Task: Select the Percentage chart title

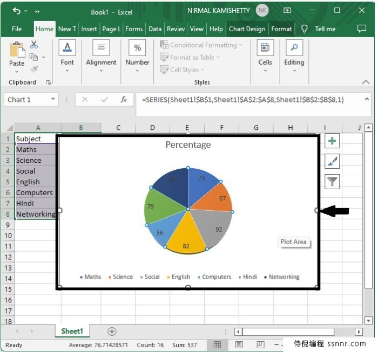Action: [x=188, y=144]
